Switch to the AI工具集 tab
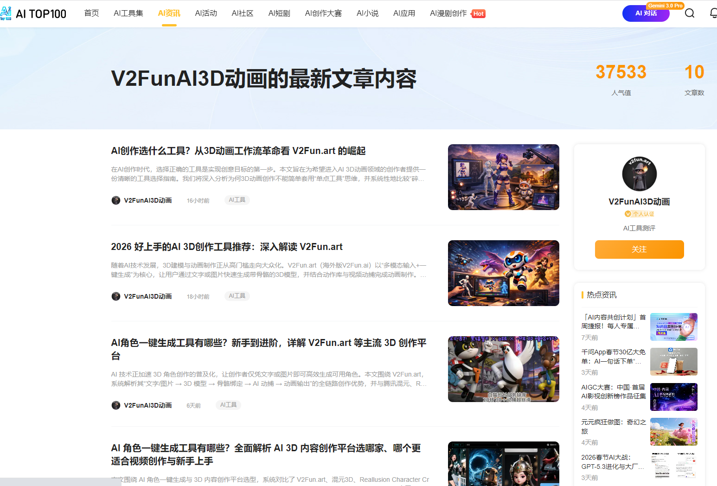The image size is (717, 486). (x=128, y=13)
